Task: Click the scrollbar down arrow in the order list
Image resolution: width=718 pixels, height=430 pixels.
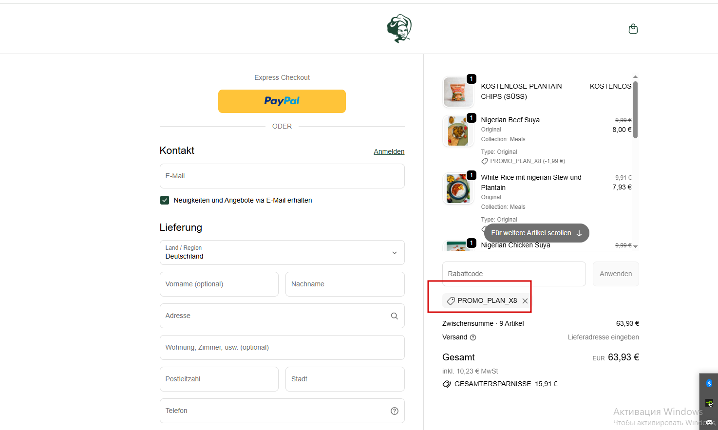Action: coord(635,246)
